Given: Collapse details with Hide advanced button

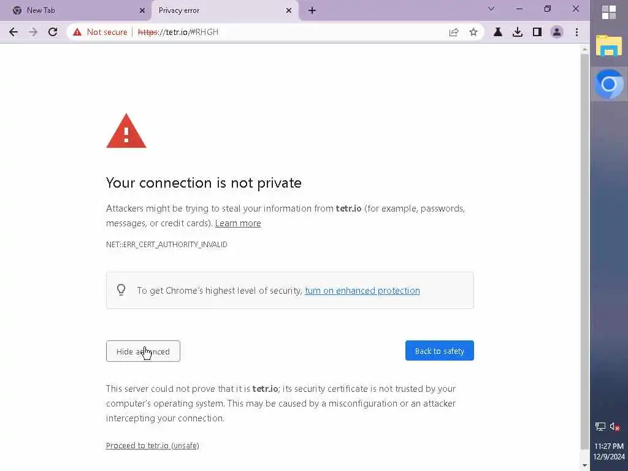Looking at the screenshot, I should tap(143, 351).
